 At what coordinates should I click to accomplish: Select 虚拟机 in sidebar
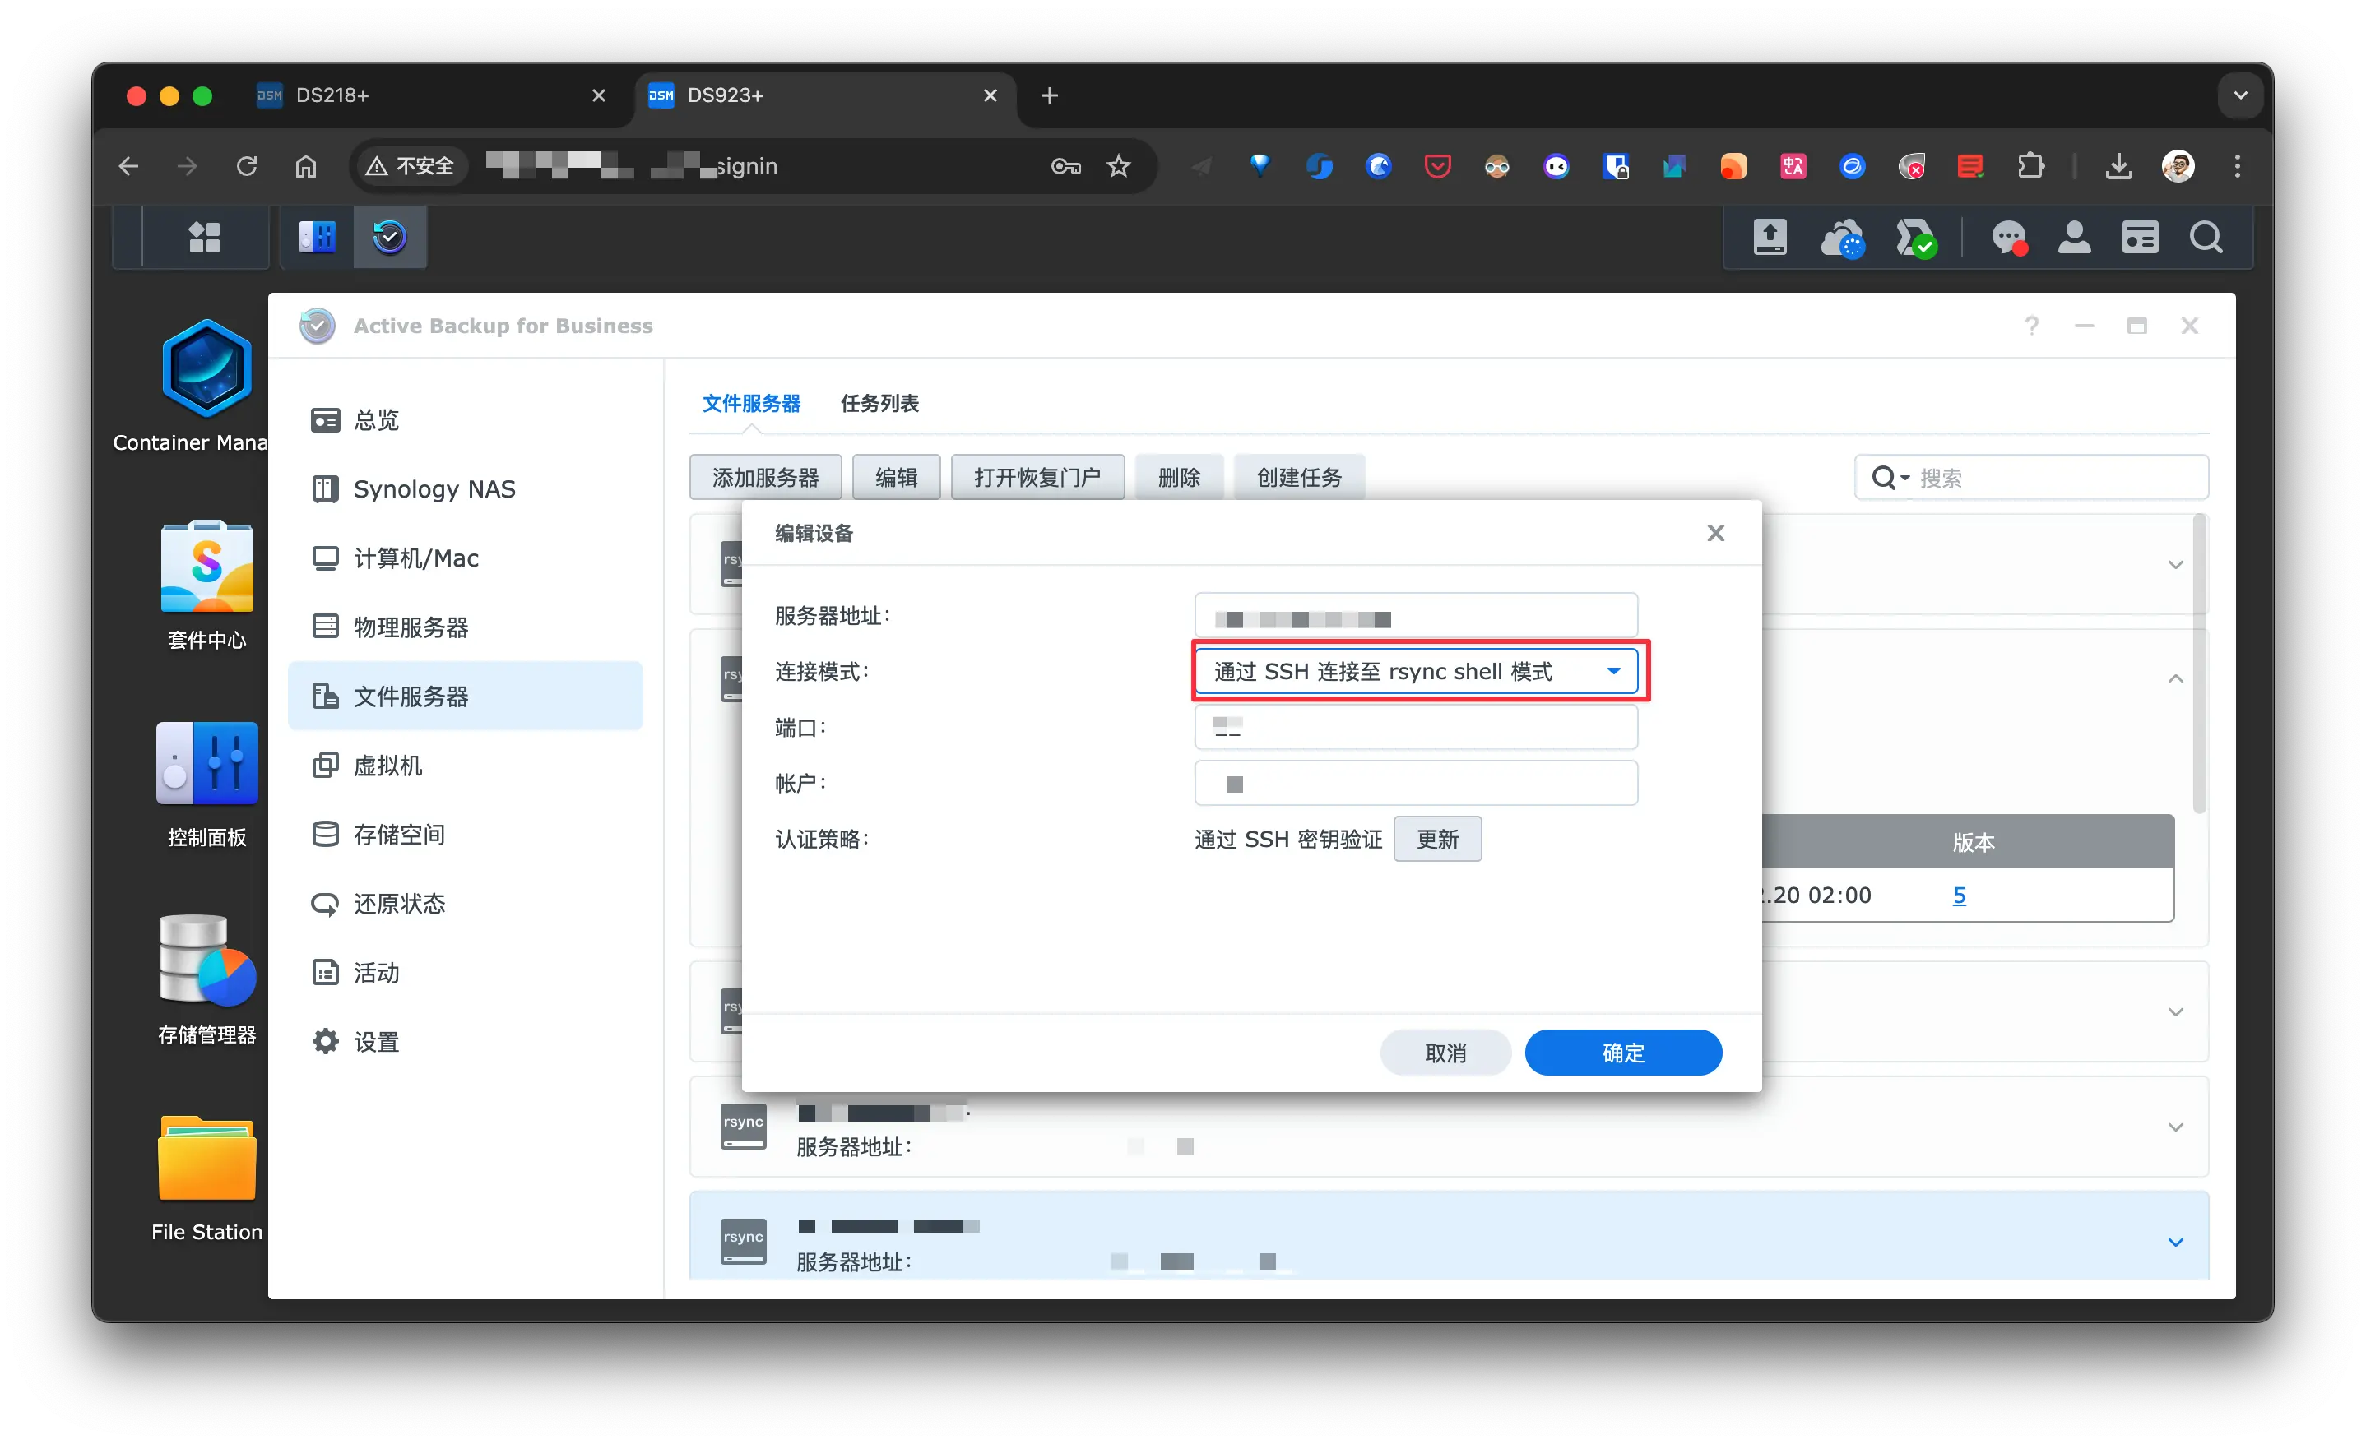click(x=388, y=766)
